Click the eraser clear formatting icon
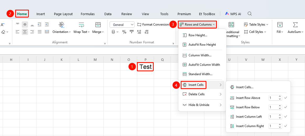The image size is (305, 136). coord(3,32)
